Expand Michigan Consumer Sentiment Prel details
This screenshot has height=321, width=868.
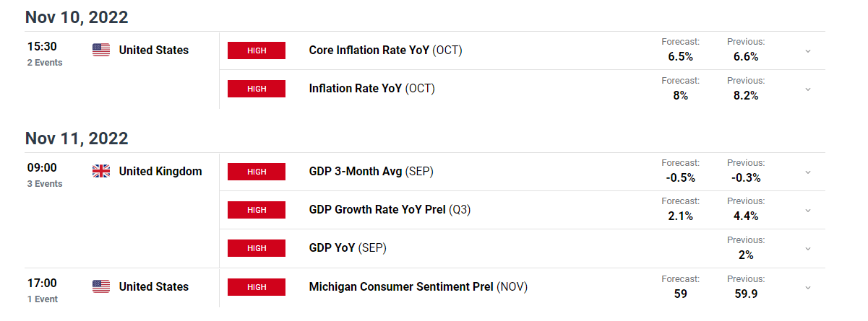(x=808, y=287)
